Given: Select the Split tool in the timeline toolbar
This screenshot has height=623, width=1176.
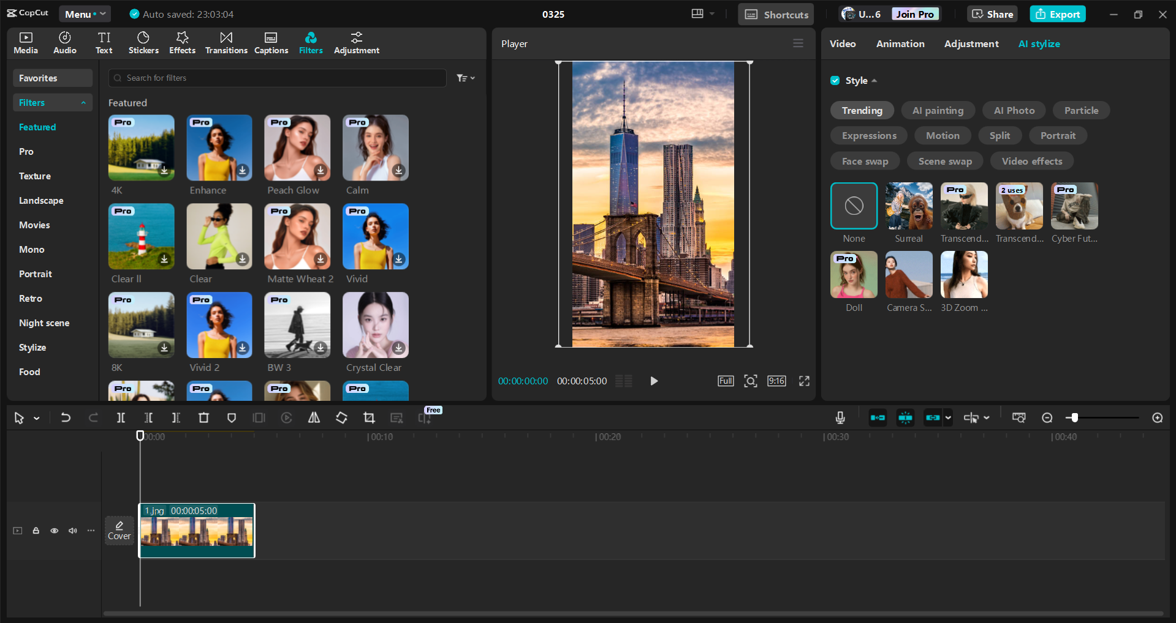Looking at the screenshot, I should click(x=121, y=417).
